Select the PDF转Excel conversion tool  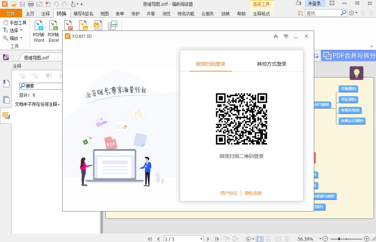(53, 31)
